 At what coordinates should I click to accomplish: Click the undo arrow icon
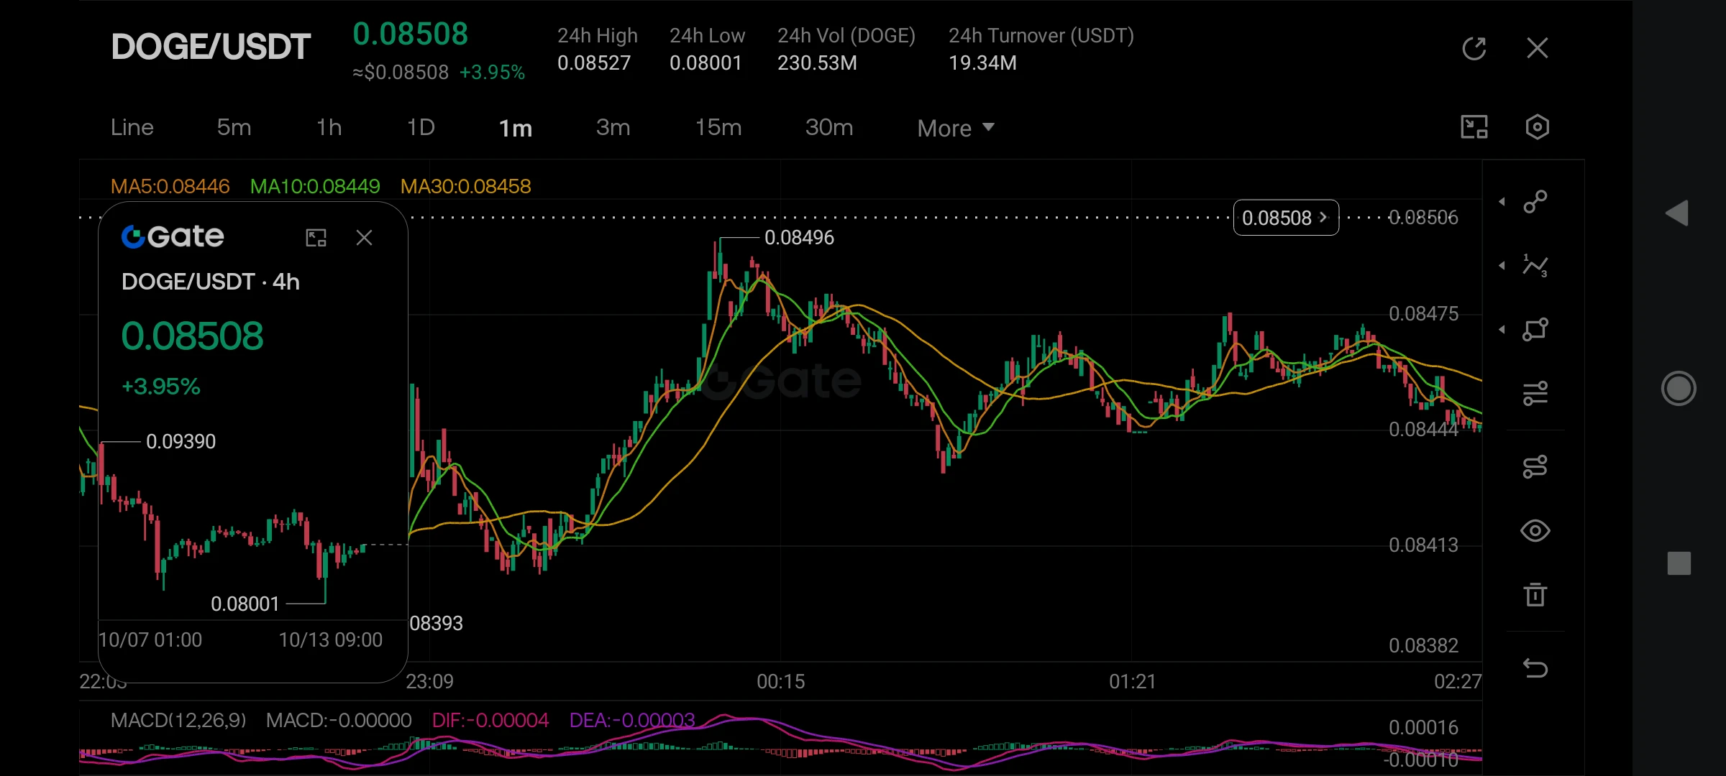click(x=1535, y=668)
